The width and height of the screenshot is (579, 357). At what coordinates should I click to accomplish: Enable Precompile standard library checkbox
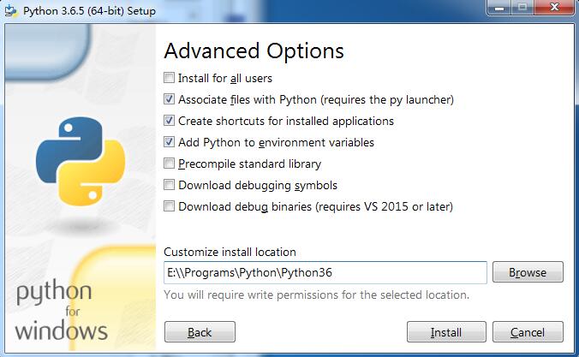(x=169, y=164)
